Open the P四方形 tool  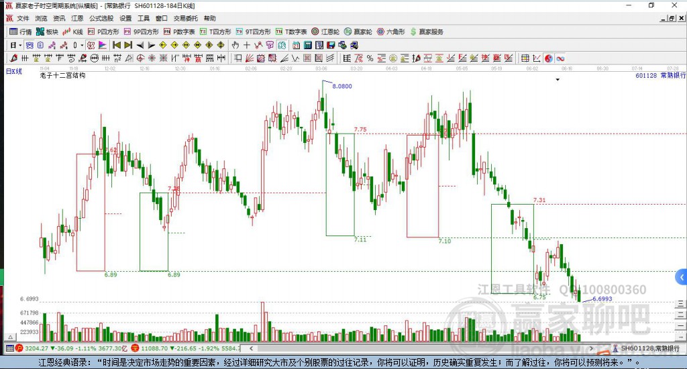pos(103,32)
